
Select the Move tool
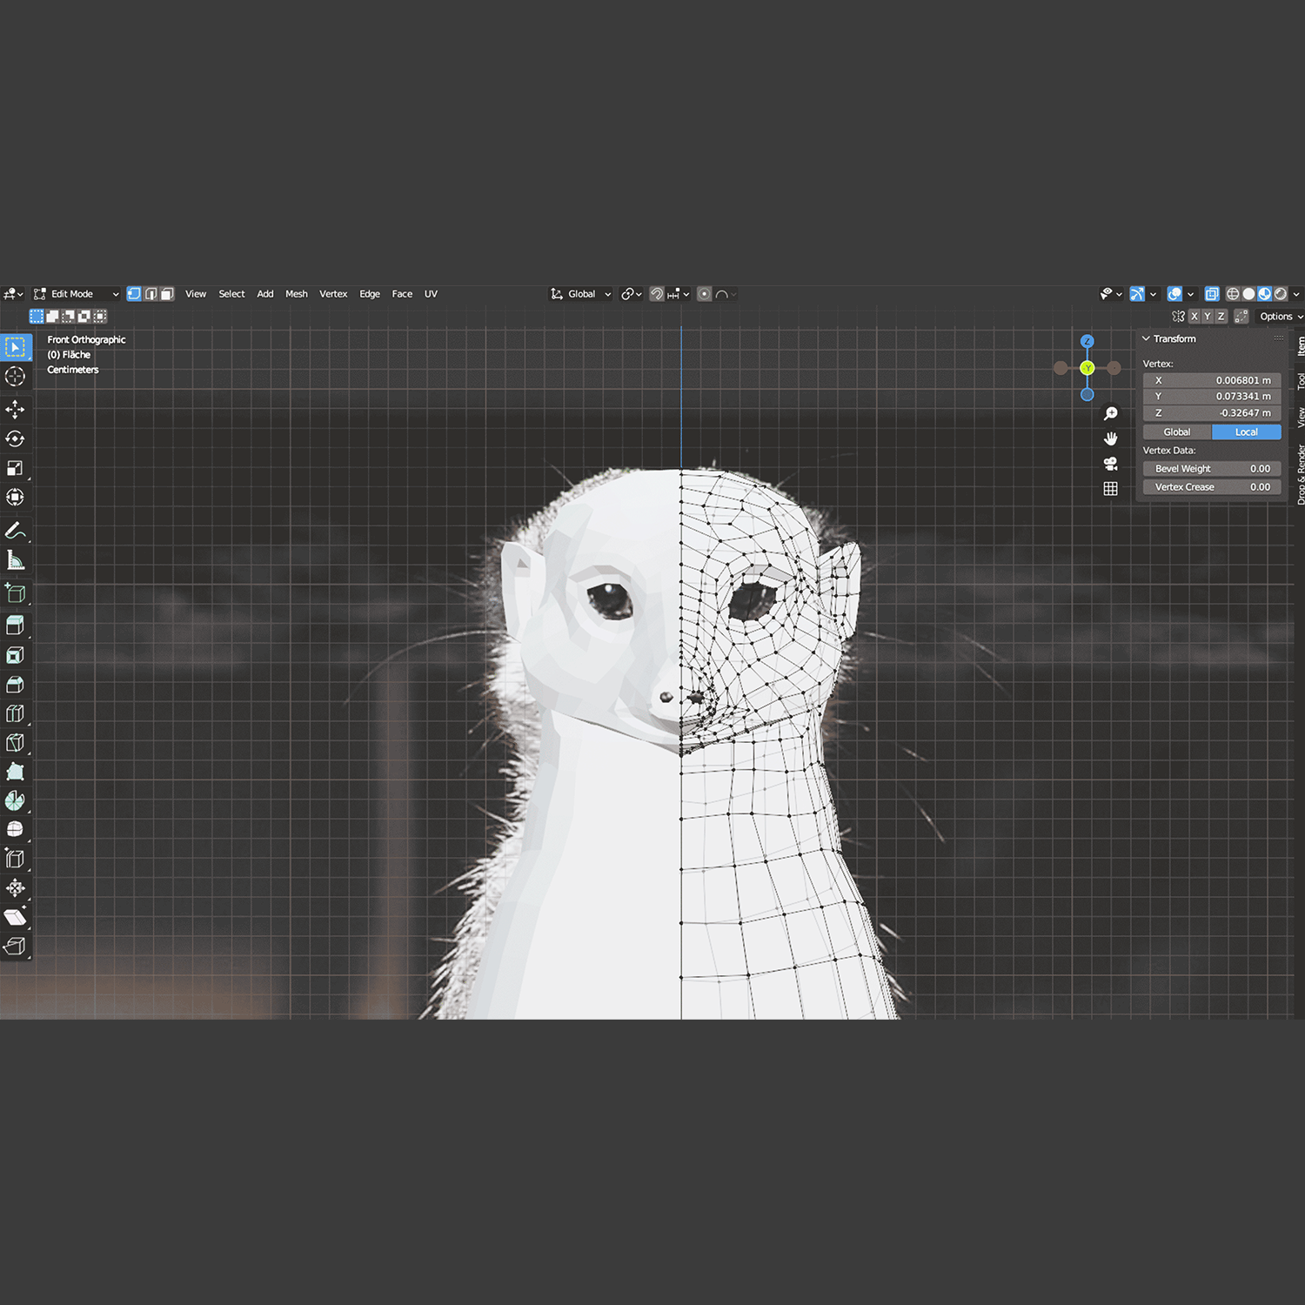(15, 410)
